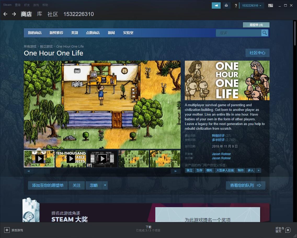Viewport: 297px width, 238px height.
Task: Click the 愿望单 (4) button
Action: pos(256,25)
